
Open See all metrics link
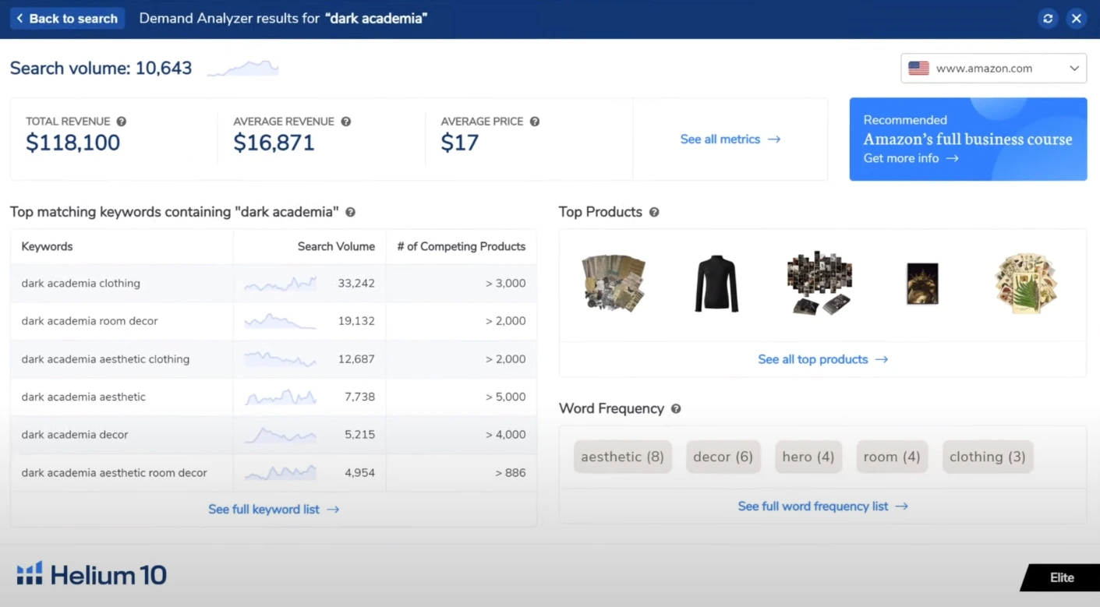click(x=730, y=139)
